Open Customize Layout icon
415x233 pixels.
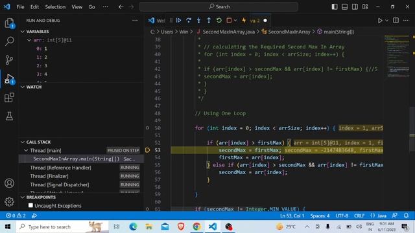coord(365,6)
